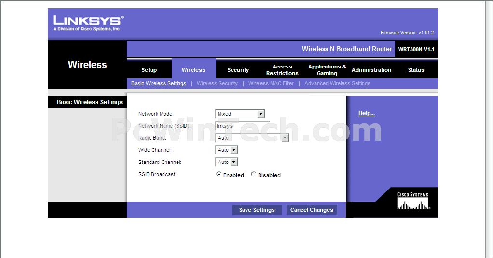
Task: Open the Help link
Action: 367,113
